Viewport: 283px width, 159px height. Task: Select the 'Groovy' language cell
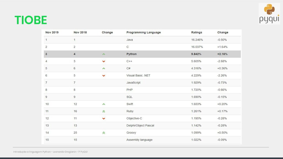click(131, 132)
